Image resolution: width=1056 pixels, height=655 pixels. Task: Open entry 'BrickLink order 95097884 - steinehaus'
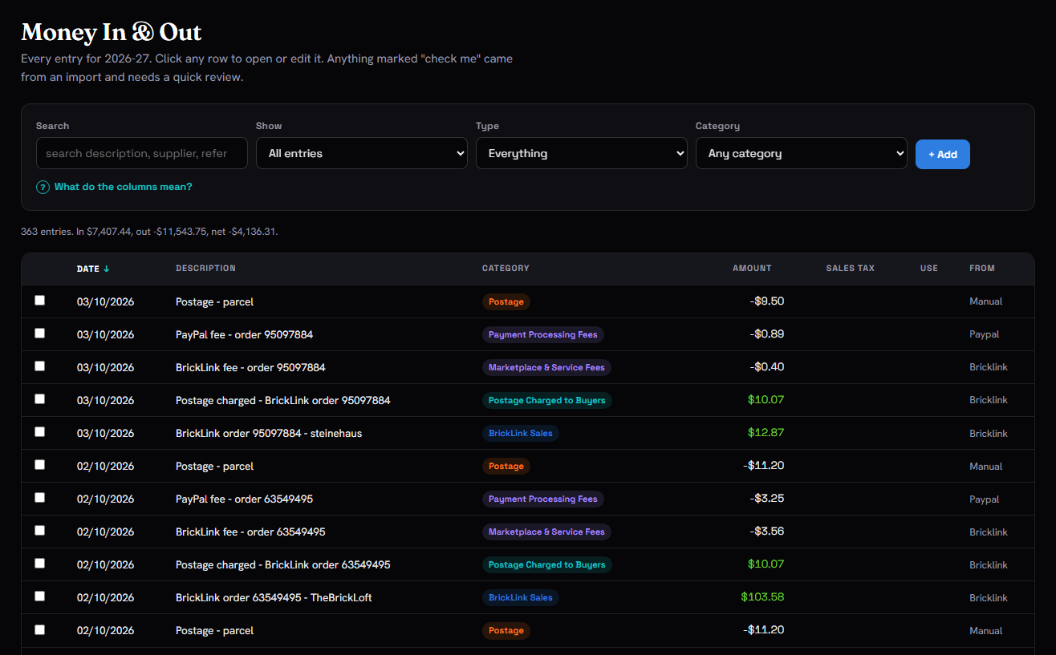[x=269, y=433]
